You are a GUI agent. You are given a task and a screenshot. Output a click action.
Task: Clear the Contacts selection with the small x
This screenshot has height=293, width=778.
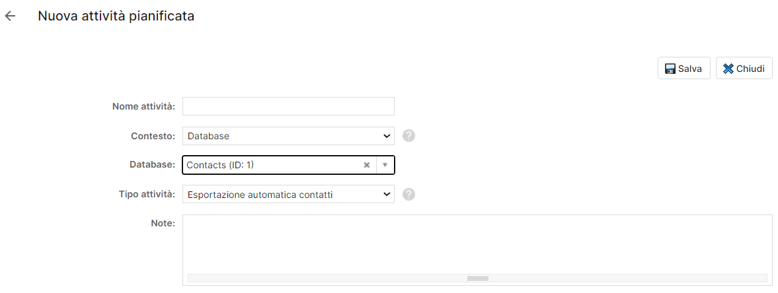[367, 165]
